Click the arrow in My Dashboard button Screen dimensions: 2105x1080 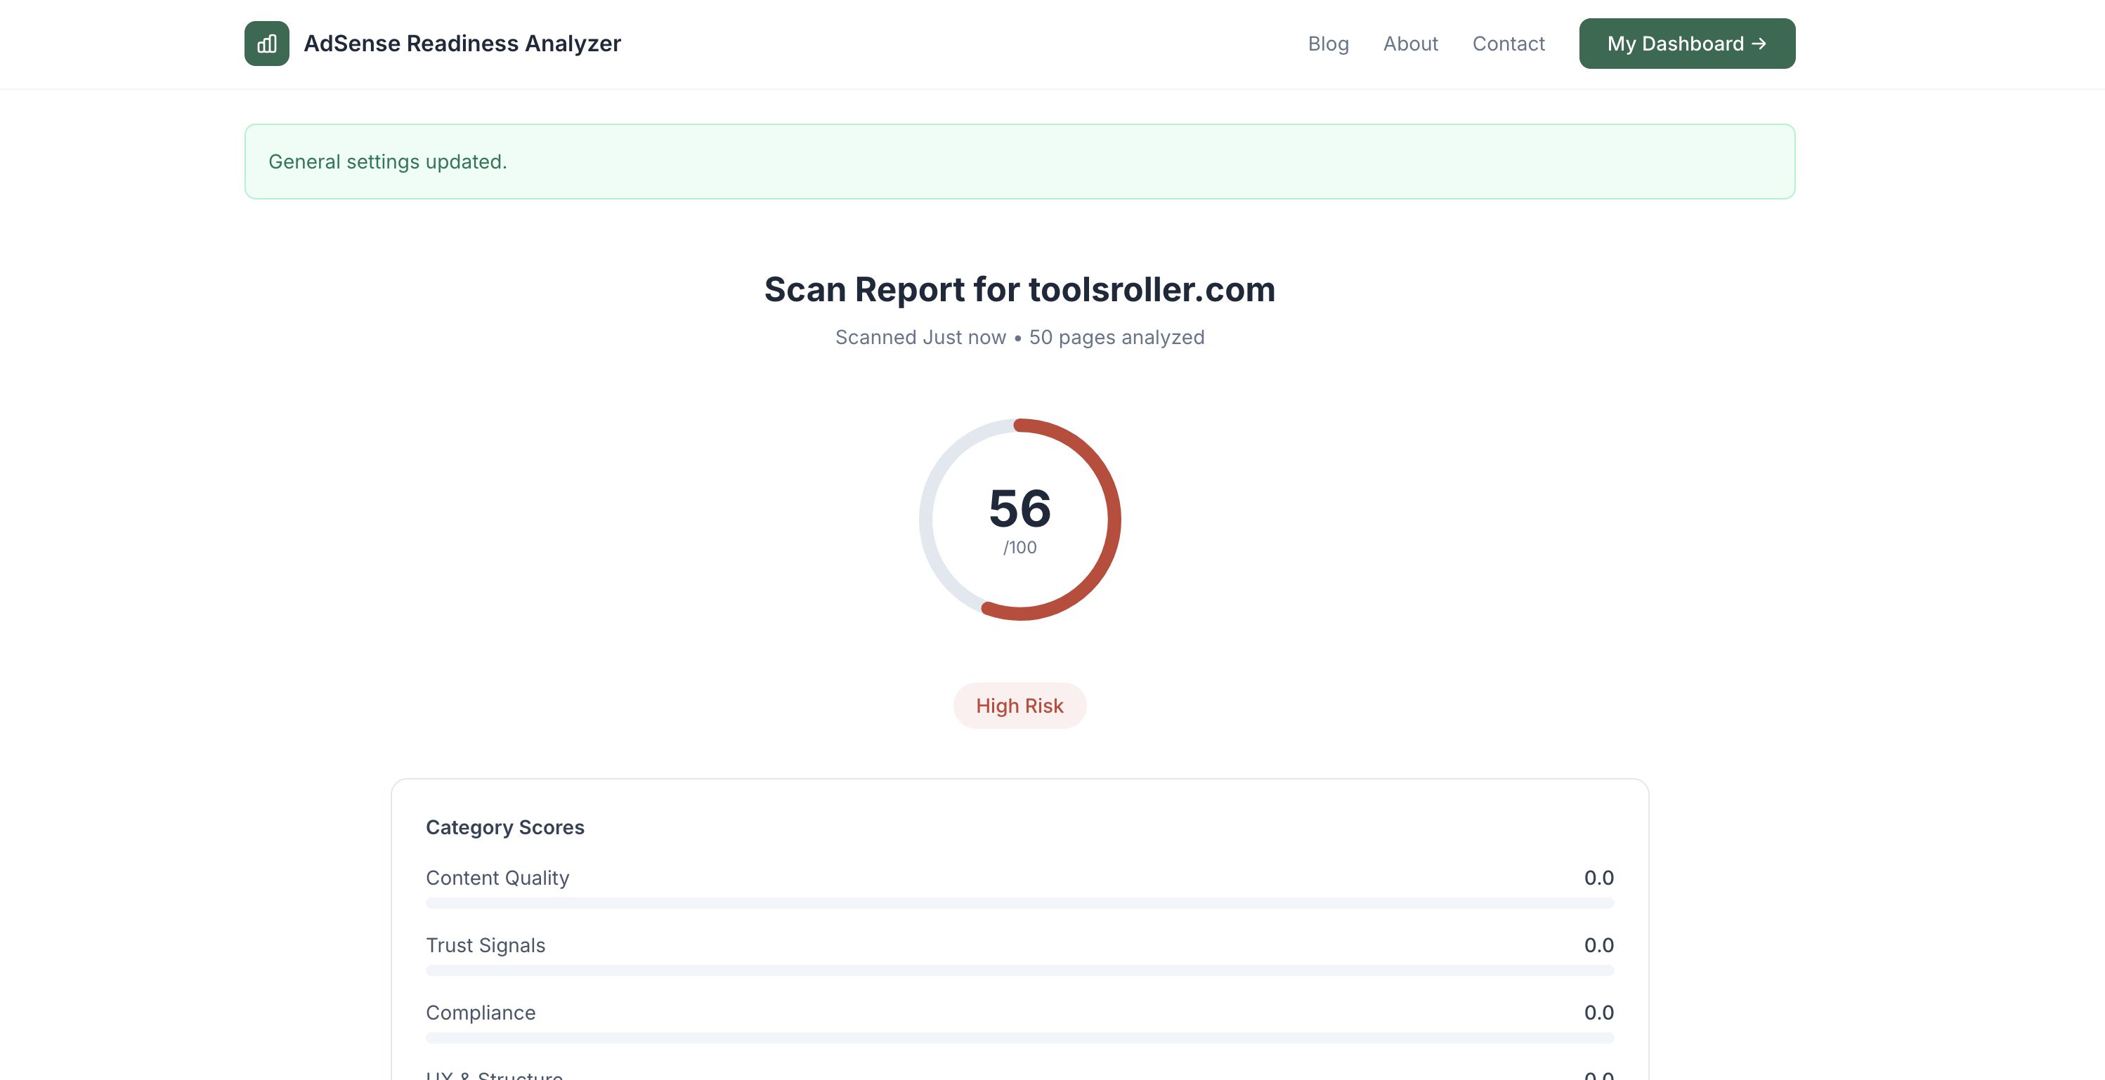pyautogui.click(x=1759, y=44)
